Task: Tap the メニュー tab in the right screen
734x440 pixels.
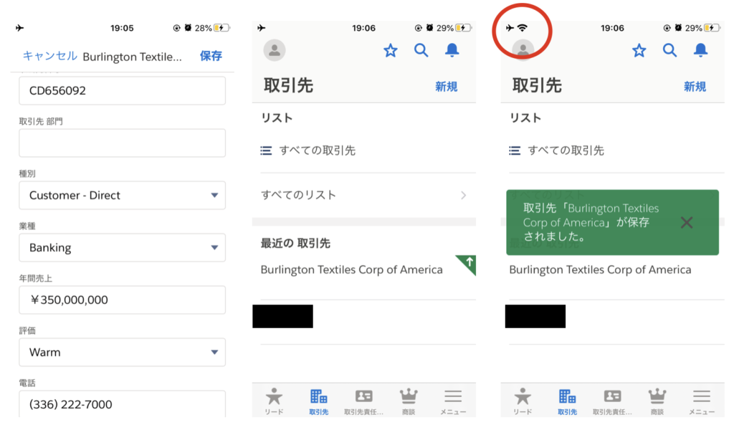Action: coord(702,401)
